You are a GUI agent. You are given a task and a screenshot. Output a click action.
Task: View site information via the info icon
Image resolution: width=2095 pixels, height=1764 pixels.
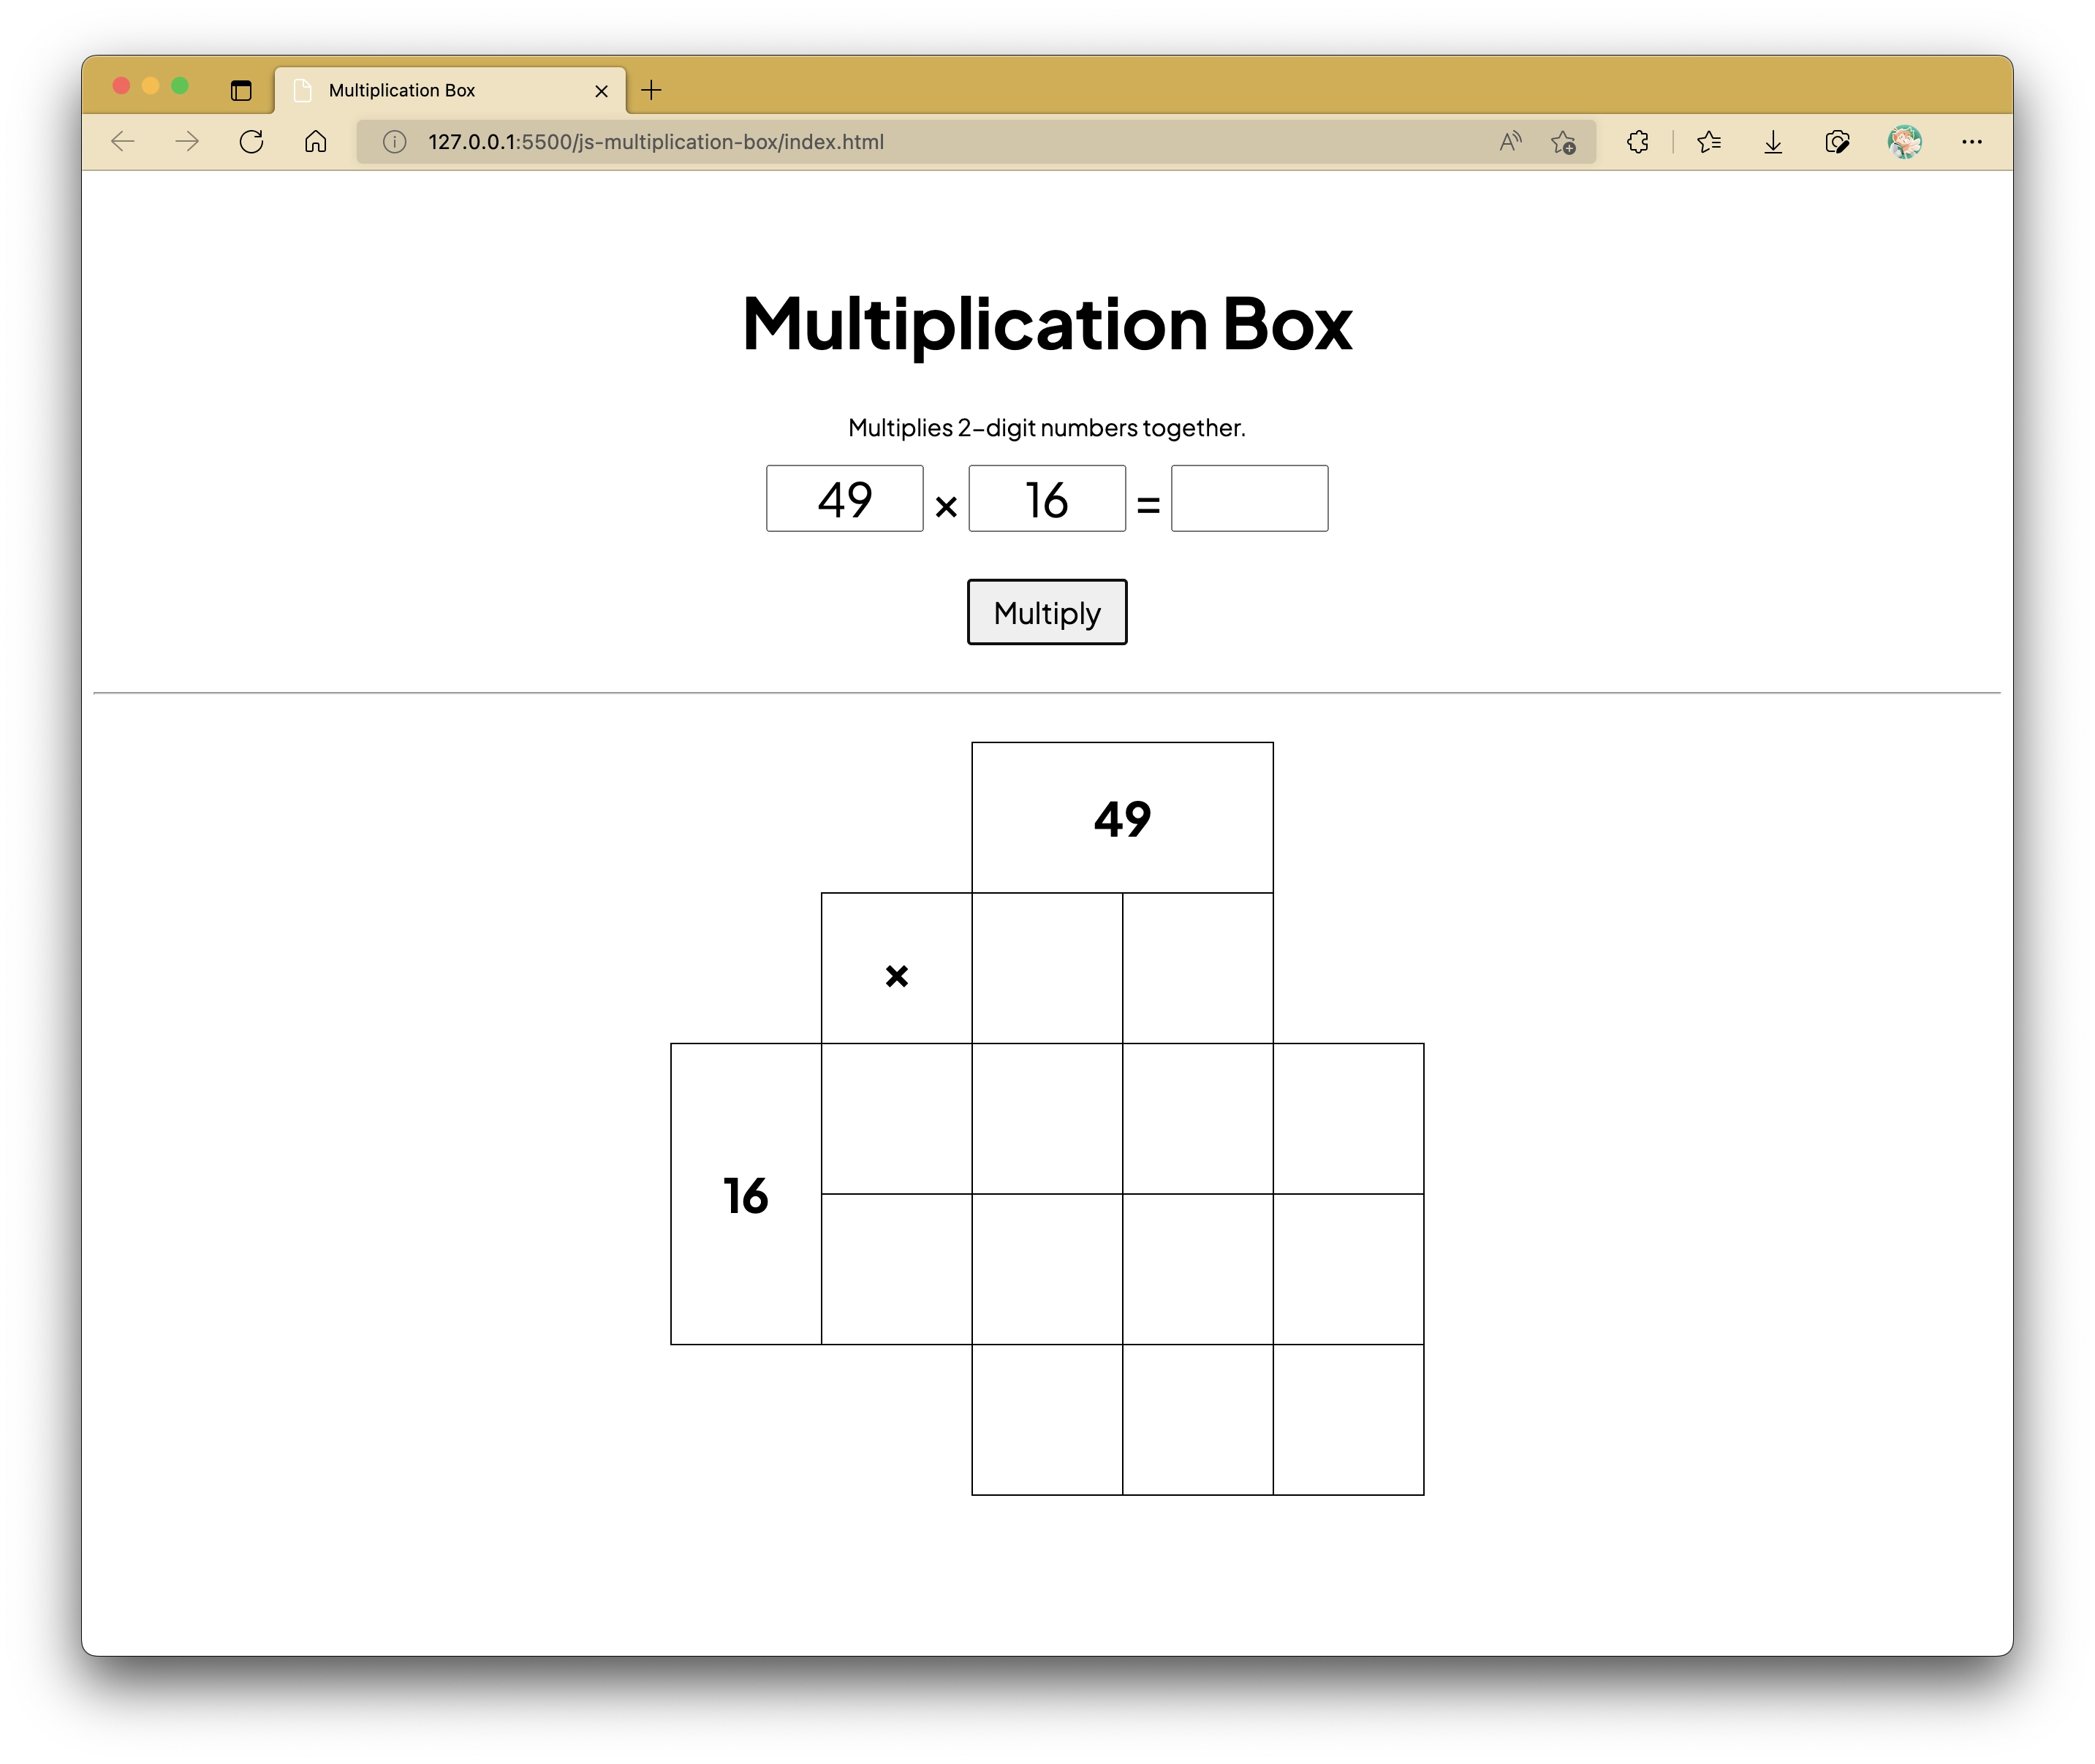393,142
